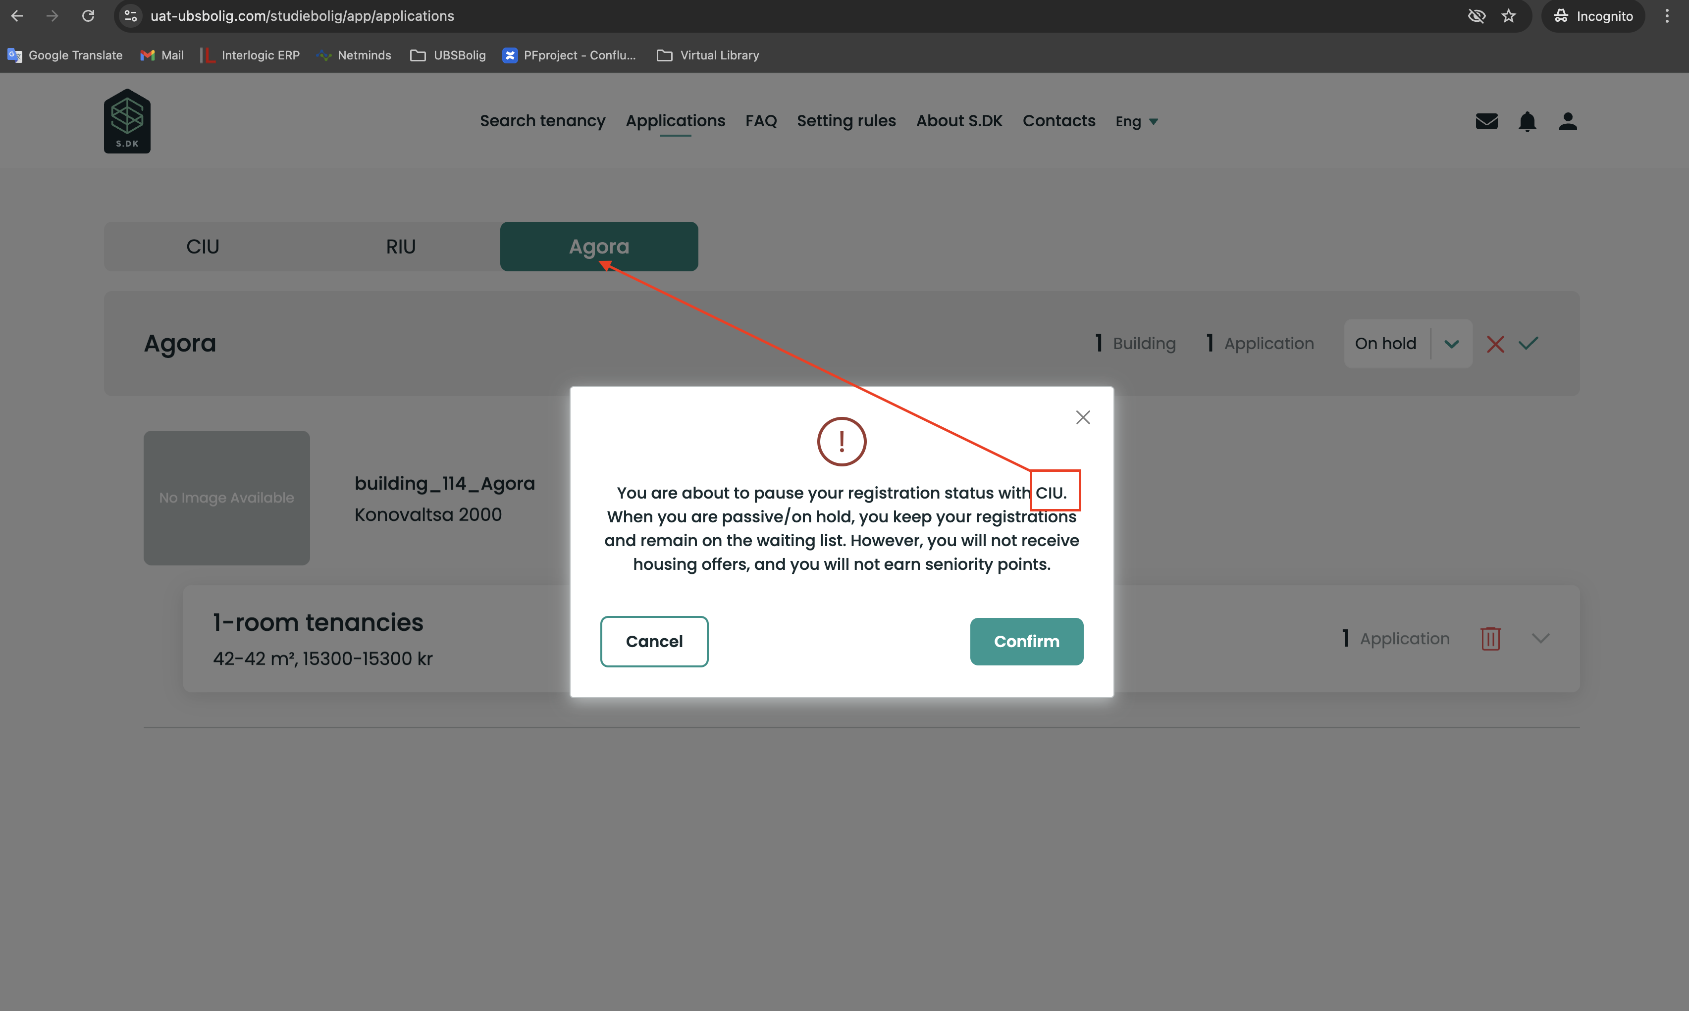Viewport: 1689px width, 1011px height.
Task: Click the S.DK logo
Action: click(x=127, y=121)
